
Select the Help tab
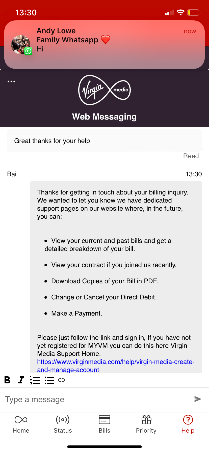[188, 424]
